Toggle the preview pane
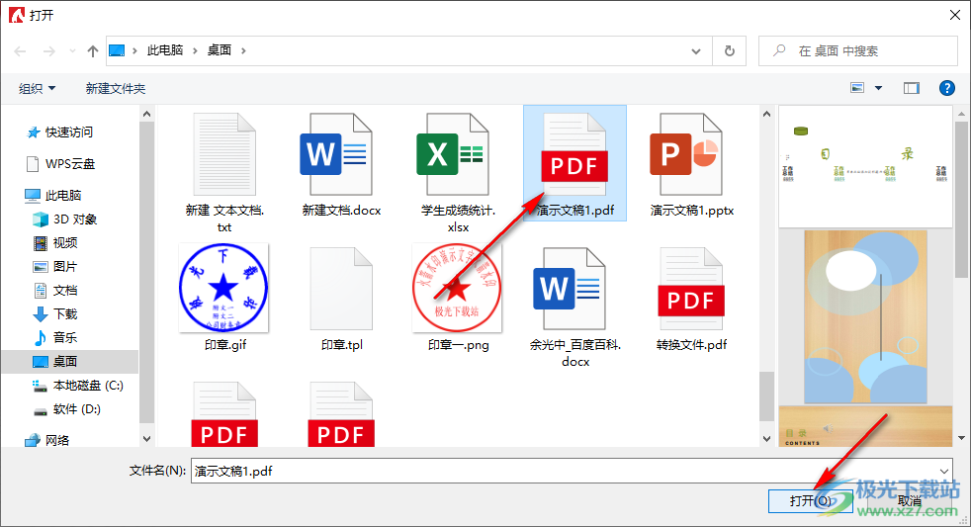Screen dimensions: 971x527 coord(912,88)
